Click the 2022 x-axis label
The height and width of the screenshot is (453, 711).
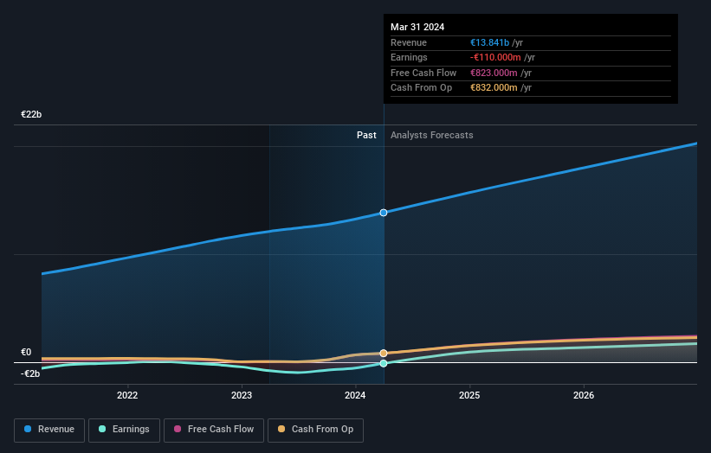(127, 395)
